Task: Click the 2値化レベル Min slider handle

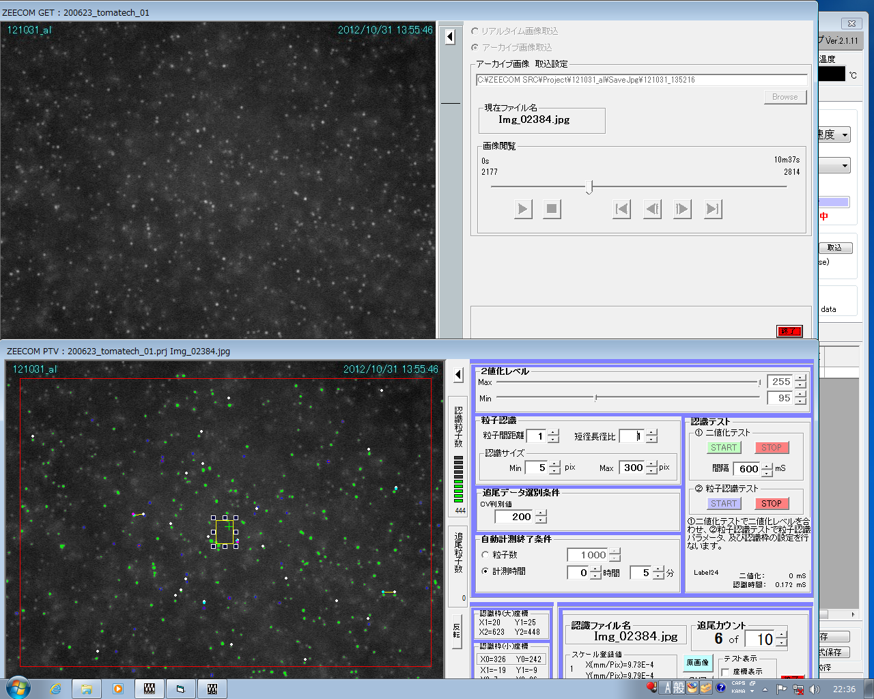Action: point(595,397)
